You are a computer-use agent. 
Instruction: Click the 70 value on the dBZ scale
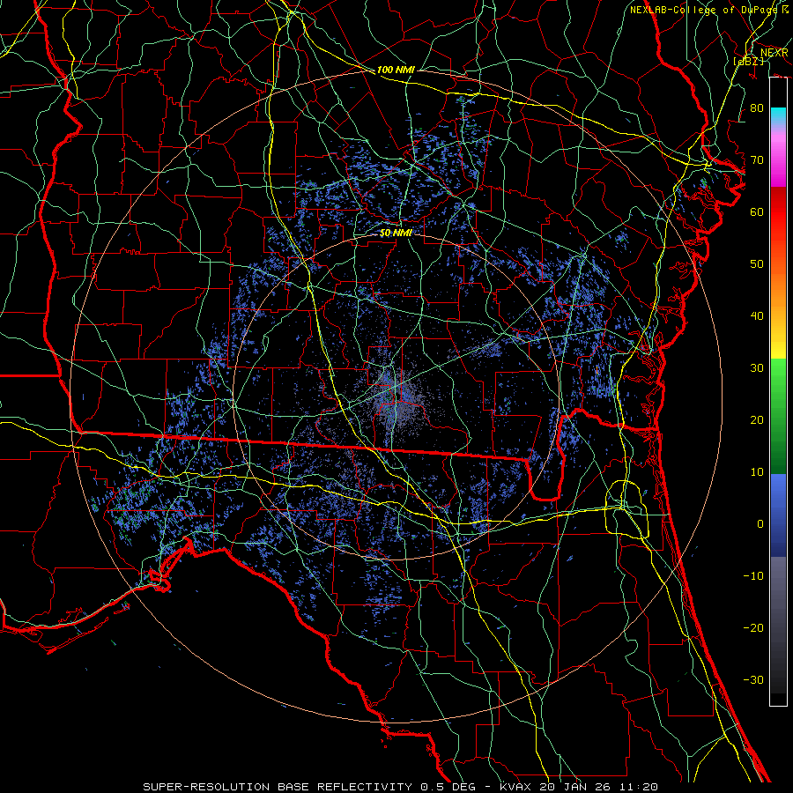(757, 159)
